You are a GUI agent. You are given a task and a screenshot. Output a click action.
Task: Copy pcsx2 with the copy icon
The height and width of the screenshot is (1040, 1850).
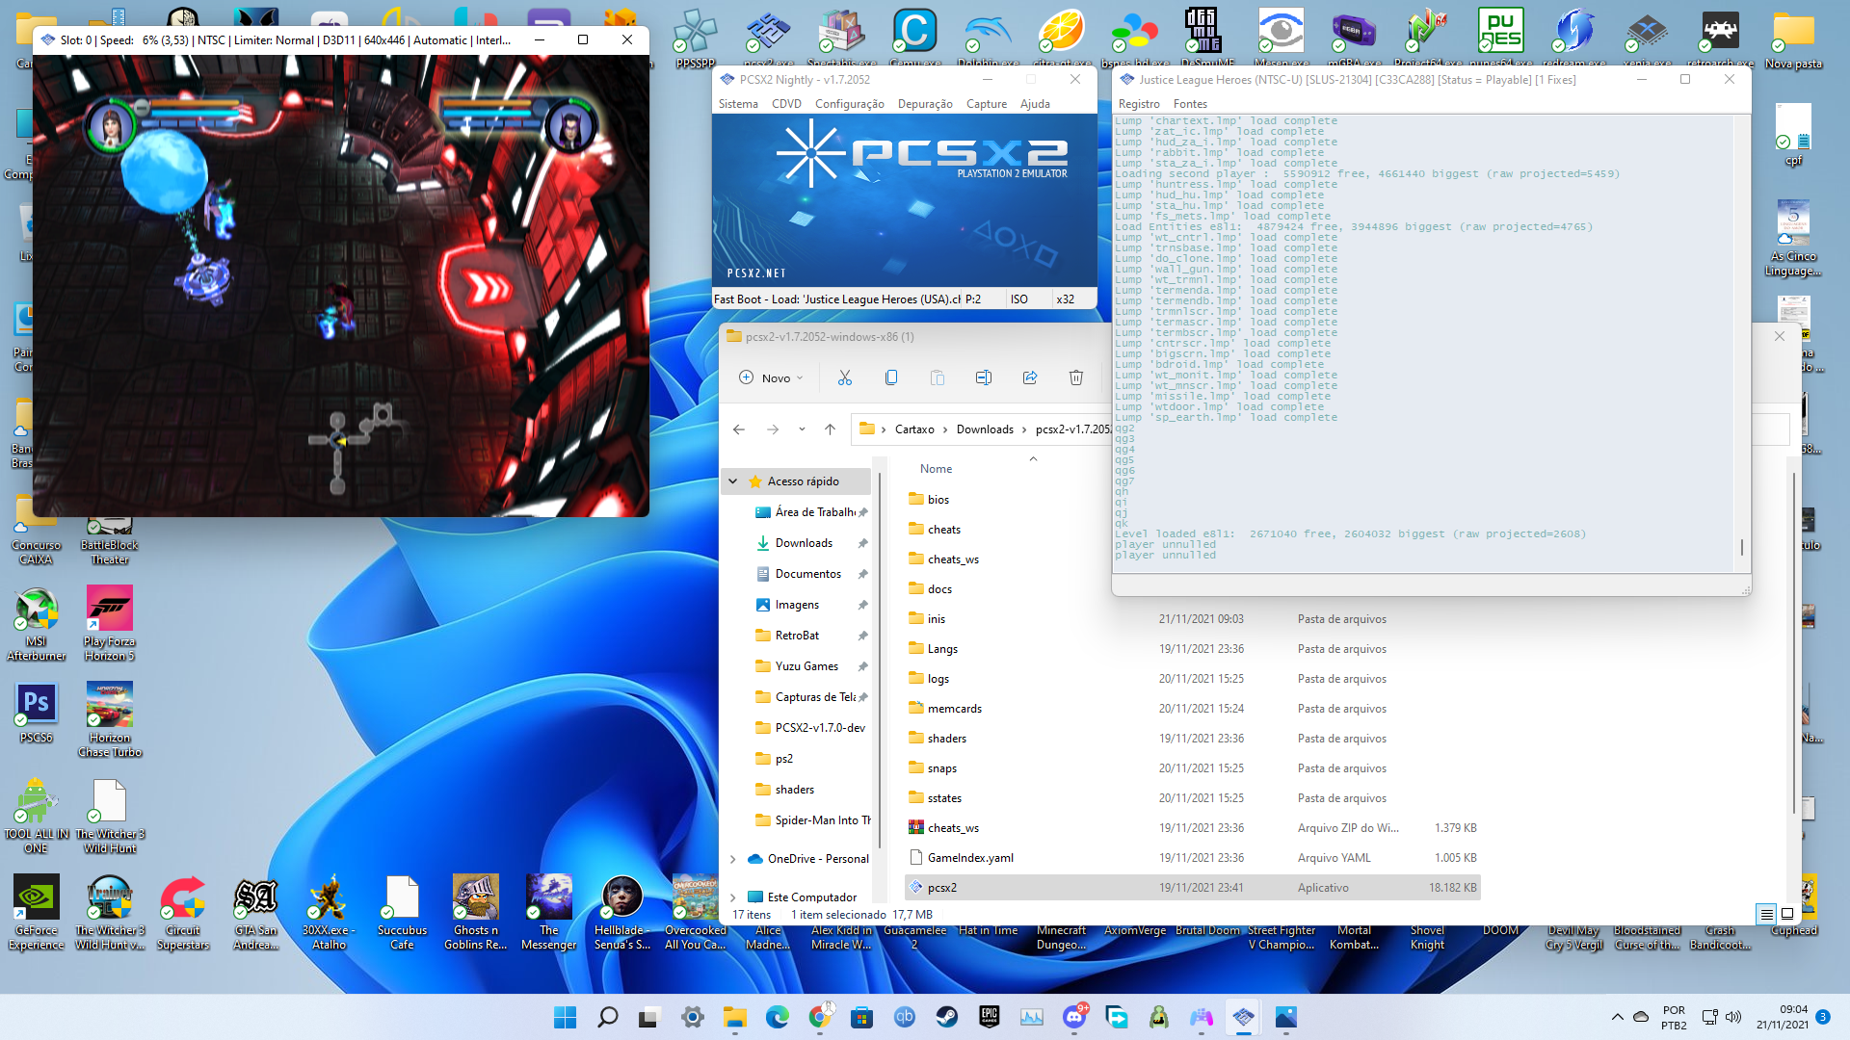coord(891,377)
